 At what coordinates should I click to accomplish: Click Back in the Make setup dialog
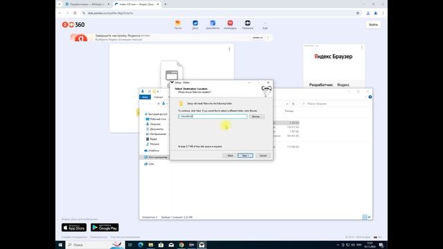[229, 156]
